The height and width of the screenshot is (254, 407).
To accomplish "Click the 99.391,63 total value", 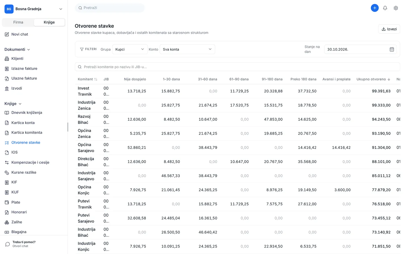I will tap(381, 91).
